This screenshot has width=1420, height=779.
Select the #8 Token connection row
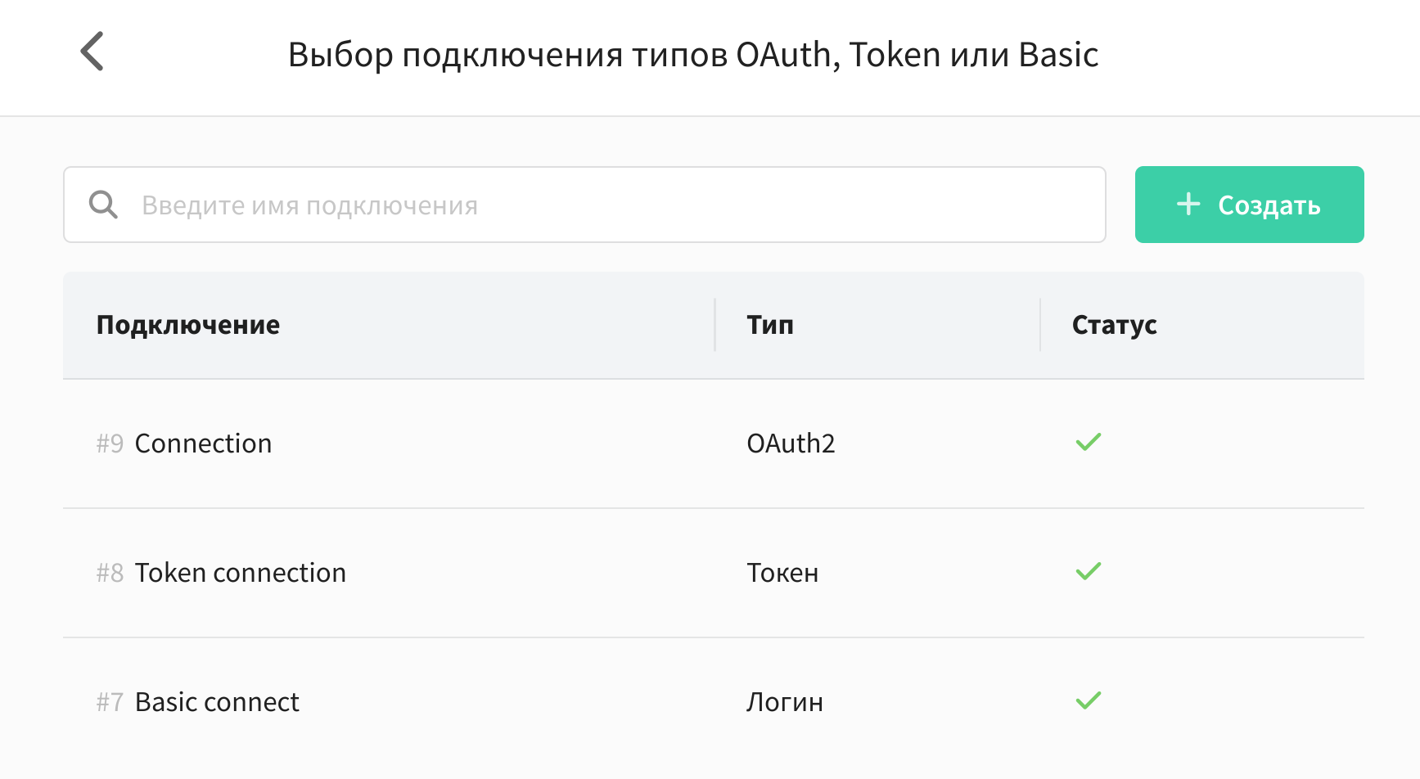click(714, 573)
